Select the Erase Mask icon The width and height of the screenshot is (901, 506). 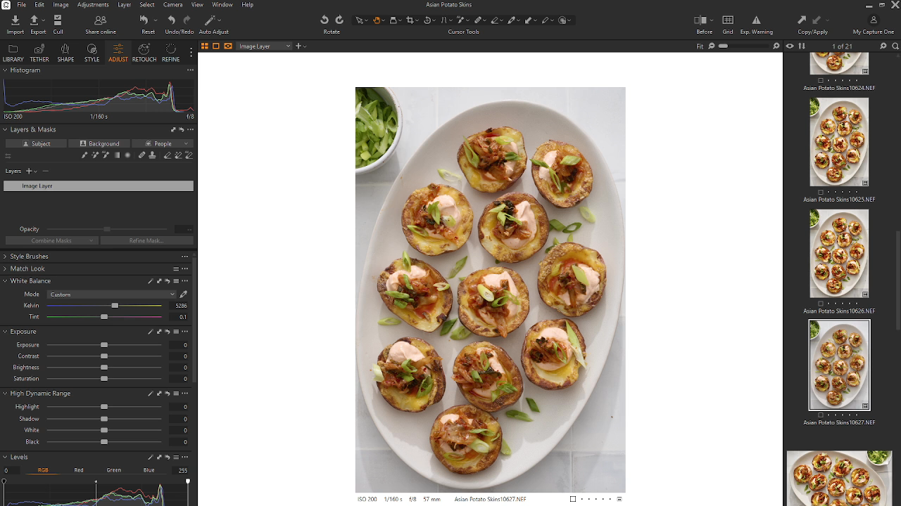(167, 155)
